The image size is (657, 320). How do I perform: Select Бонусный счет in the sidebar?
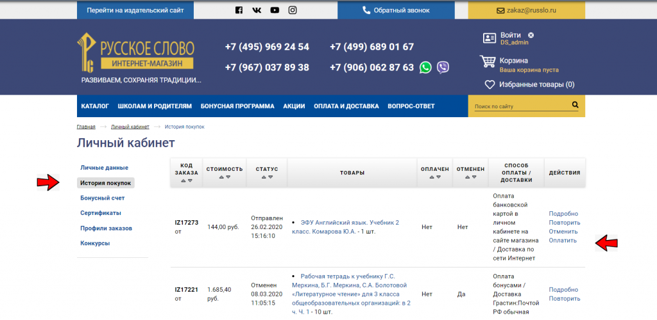pyautogui.click(x=102, y=198)
